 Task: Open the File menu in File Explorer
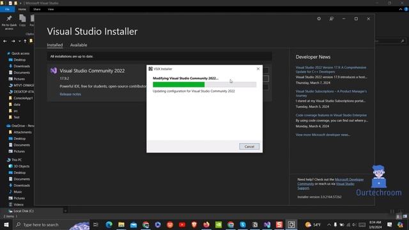coord(7,9)
